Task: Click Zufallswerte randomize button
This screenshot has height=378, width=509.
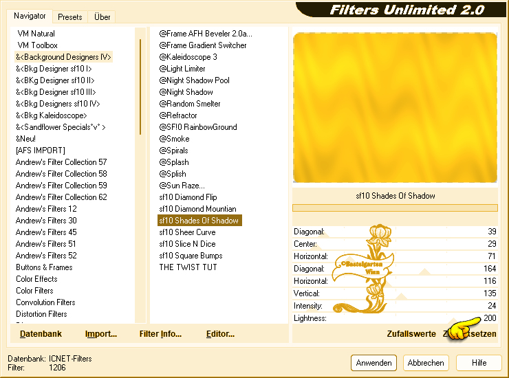Action: [411, 333]
